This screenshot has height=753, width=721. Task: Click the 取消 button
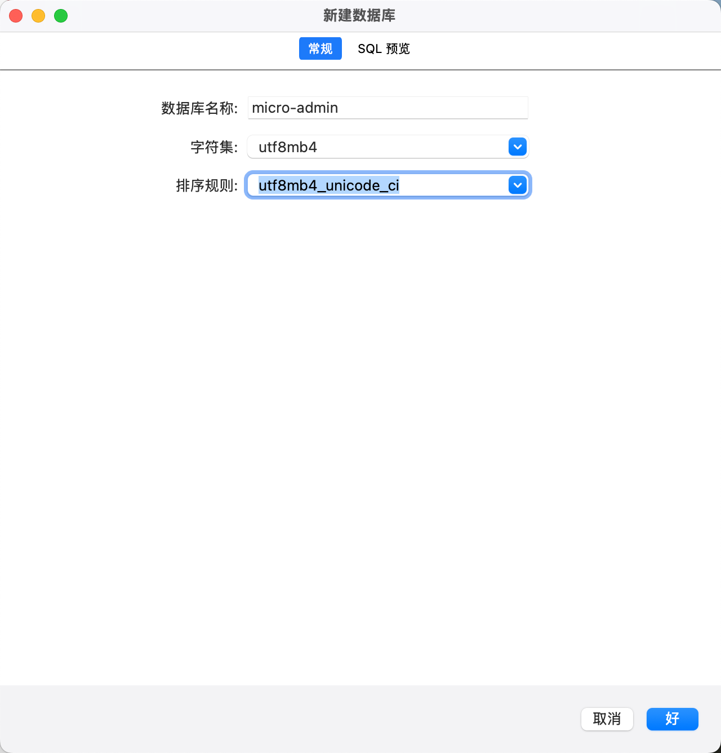coord(607,719)
